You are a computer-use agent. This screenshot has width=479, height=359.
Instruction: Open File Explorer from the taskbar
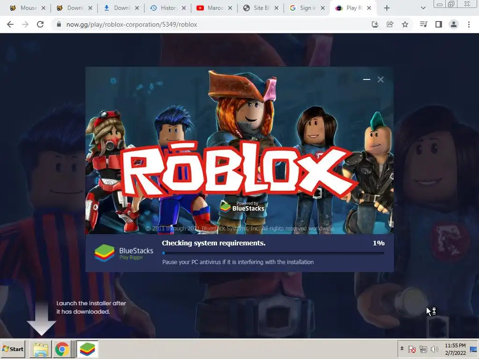[x=40, y=349]
